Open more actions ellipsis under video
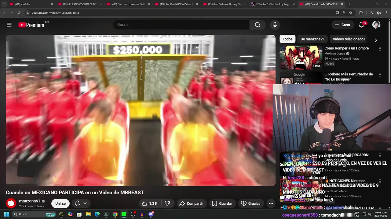 (271, 203)
